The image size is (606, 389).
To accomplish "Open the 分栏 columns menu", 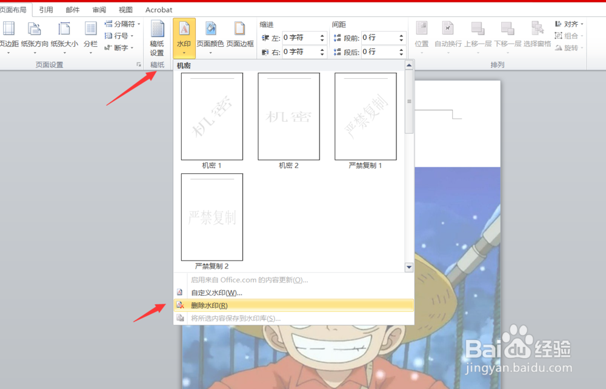I will coord(90,38).
